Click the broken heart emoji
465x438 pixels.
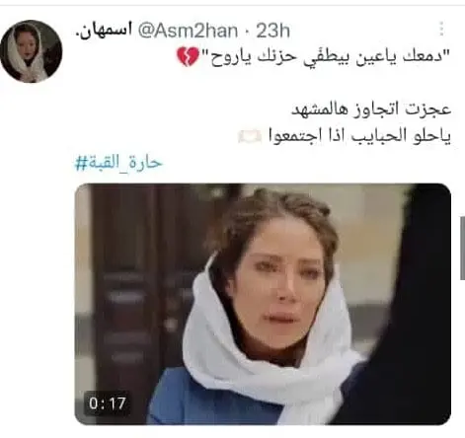[188, 56]
